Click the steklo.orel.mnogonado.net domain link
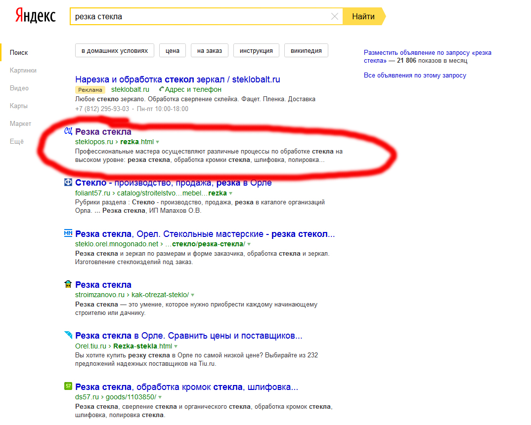The width and height of the screenshot is (531, 425). pyautogui.click(x=117, y=244)
